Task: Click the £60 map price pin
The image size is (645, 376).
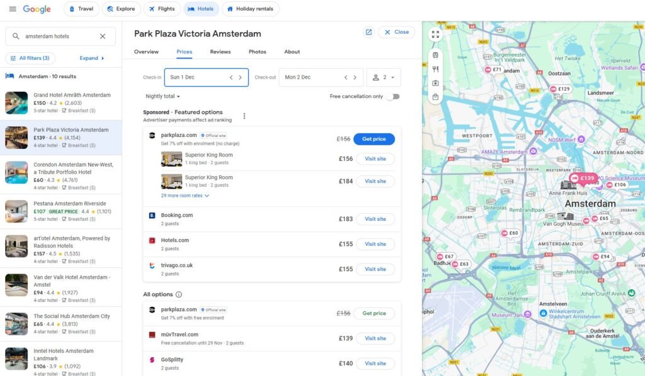Action: click(509, 233)
